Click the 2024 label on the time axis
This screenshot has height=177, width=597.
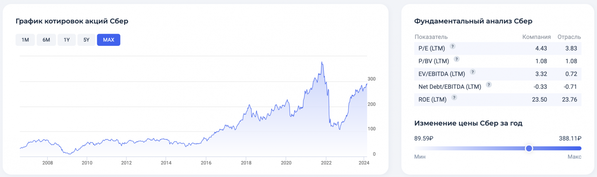[x=364, y=163]
